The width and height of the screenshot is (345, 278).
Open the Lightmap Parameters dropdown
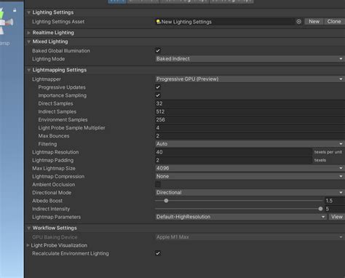point(241,217)
